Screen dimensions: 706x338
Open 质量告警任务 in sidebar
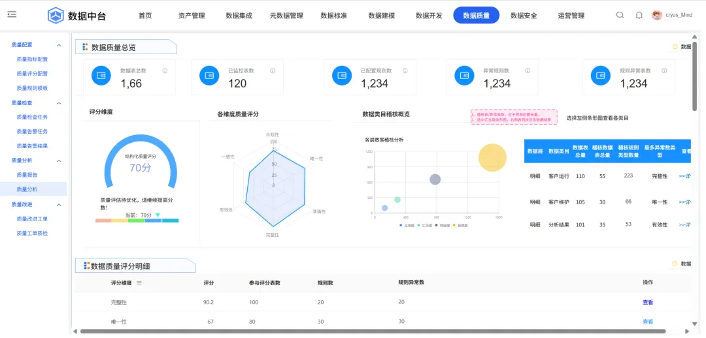click(x=32, y=131)
